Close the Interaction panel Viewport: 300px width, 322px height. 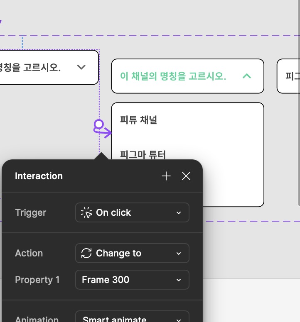[x=186, y=176]
